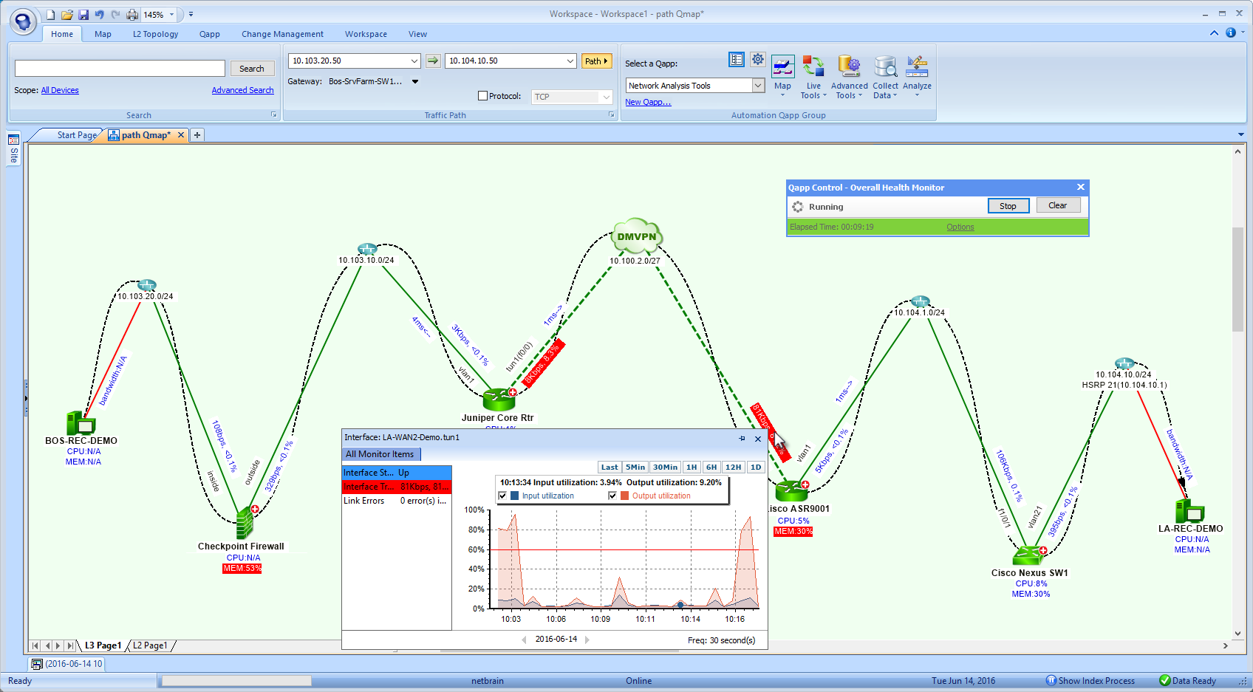Screen dimensions: 1253x692
Task: Switch to the Workspace ribbon tab
Action: click(x=366, y=34)
